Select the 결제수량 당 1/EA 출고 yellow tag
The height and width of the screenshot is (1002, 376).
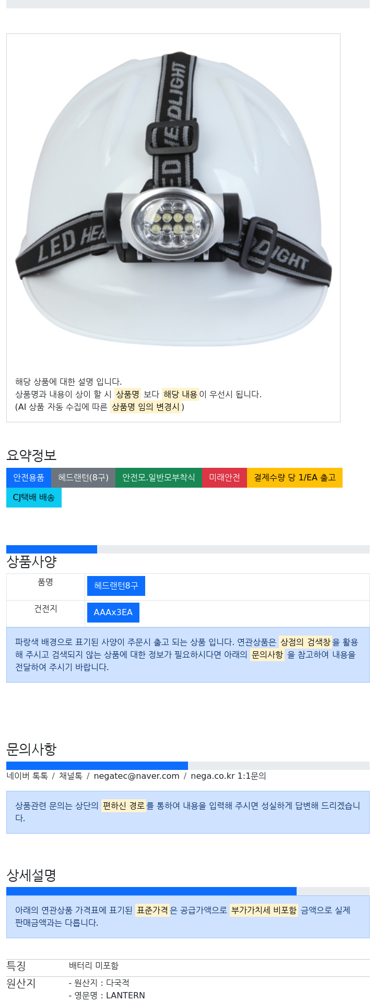(x=295, y=478)
